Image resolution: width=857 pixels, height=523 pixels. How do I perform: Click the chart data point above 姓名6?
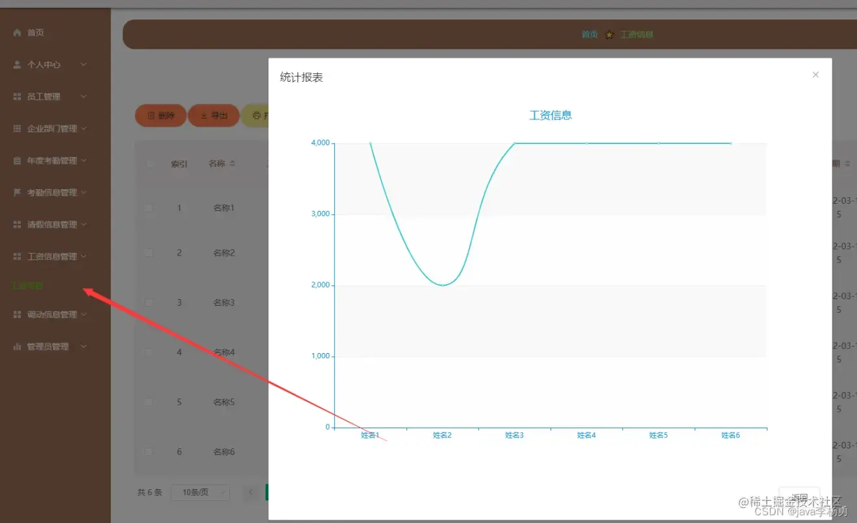(x=731, y=143)
